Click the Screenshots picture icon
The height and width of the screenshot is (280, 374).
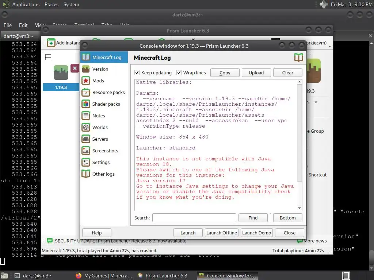point(86,151)
